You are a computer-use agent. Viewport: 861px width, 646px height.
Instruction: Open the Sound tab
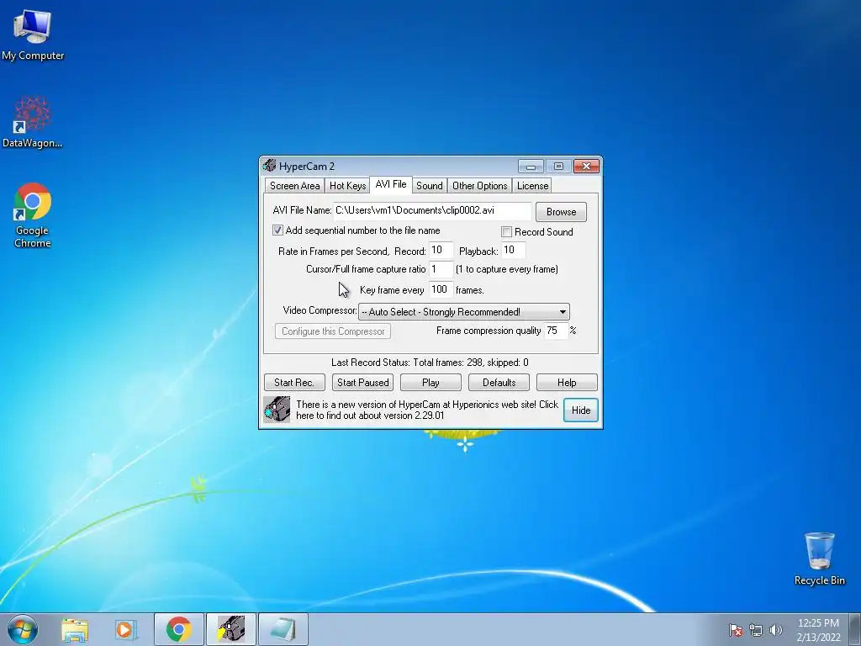pos(430,186)
